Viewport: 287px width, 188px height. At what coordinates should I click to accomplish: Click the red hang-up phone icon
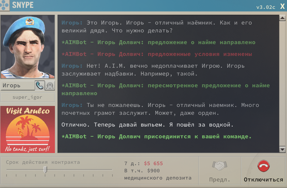pyautogui.click(x=263, y=166)
